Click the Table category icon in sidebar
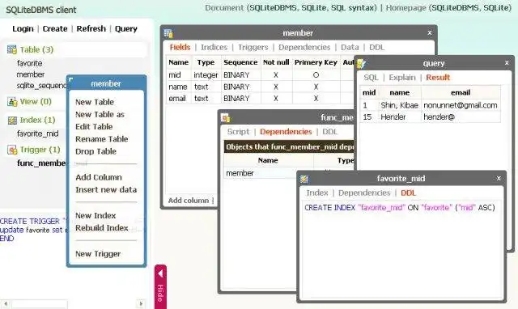Viewport: 518px width, 309px height. pos(12,50)
